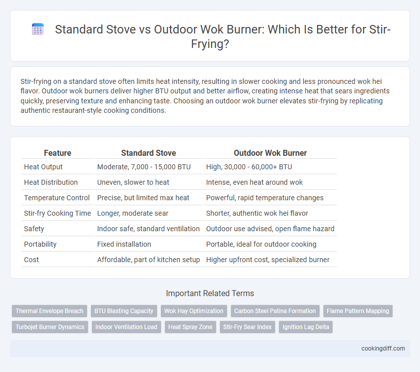420x372 pixels.
Task: Click the Important Related Terms heading
Action: tap(209, 294)
